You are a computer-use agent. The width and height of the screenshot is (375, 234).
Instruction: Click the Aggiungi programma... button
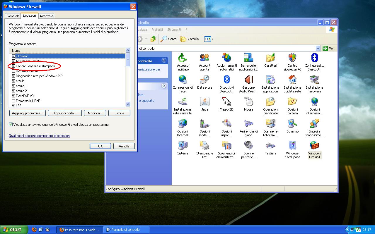(27, 113)
